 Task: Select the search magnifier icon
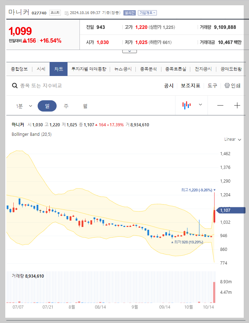coord(15,85)
